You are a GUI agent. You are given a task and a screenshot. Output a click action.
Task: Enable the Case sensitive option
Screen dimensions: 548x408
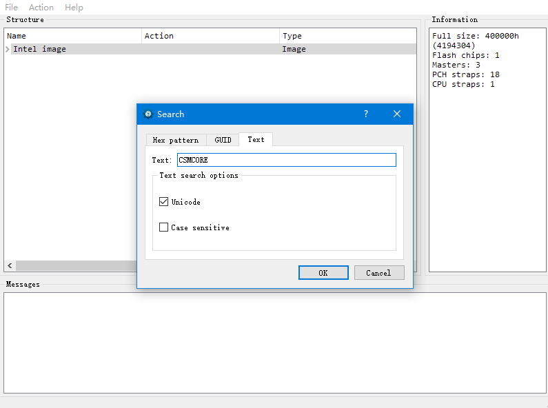pyautogui.click(x=164, y=227)
